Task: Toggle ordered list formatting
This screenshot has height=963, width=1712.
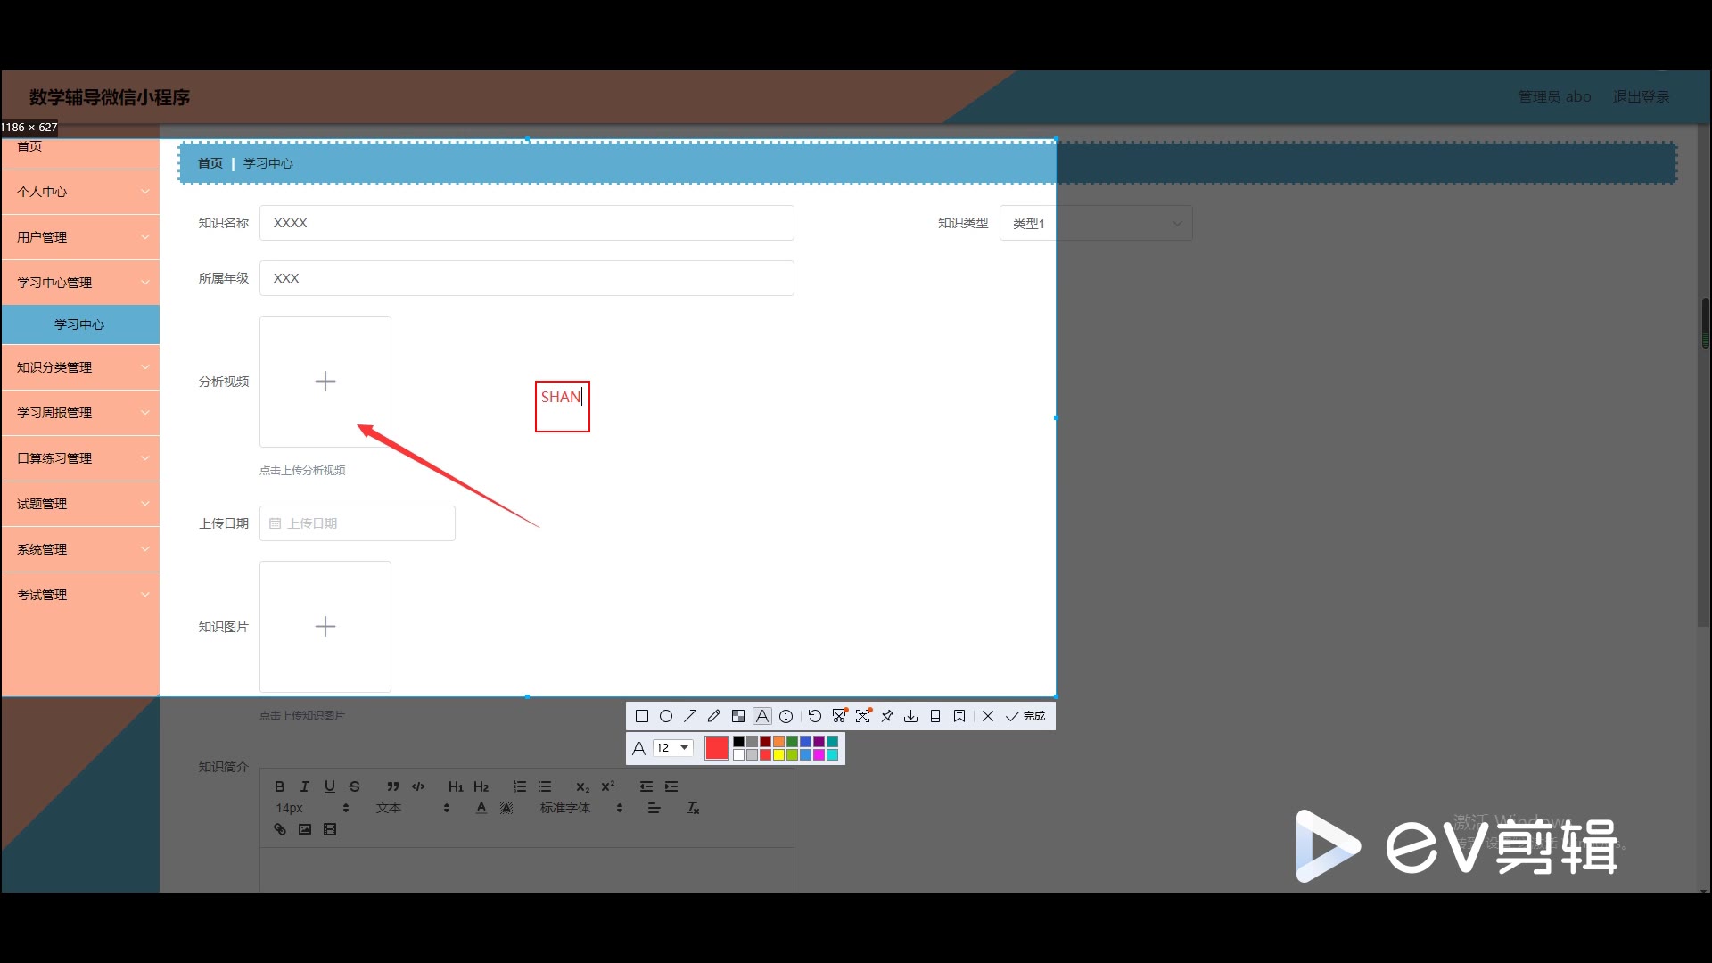Action: (x=519, y=786)
